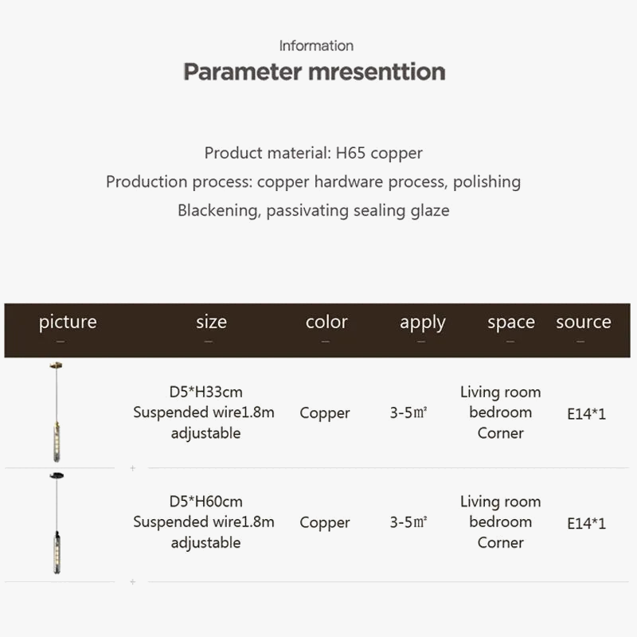Viewport: 637px width, 637px height.
Task: Select "3-5㎡" in the D5*H33cm row
Action: point(409,413)
